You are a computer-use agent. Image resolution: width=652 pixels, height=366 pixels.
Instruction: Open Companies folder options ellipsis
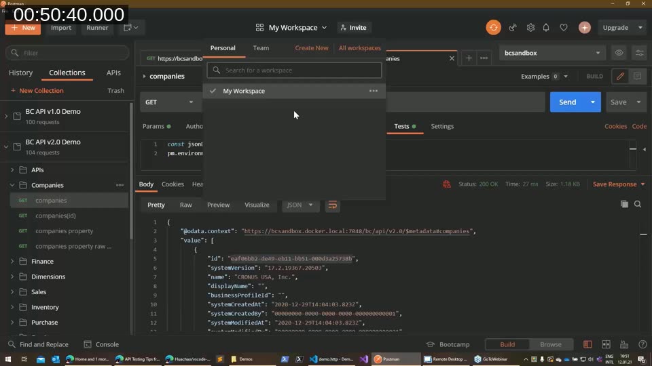tap(120, 185)
